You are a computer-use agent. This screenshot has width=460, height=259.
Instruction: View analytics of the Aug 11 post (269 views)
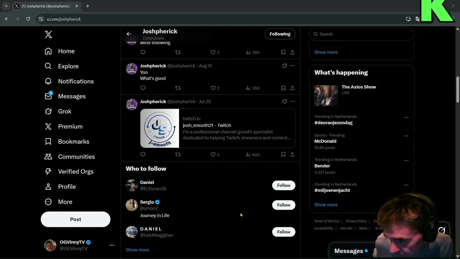pos(253,88)
